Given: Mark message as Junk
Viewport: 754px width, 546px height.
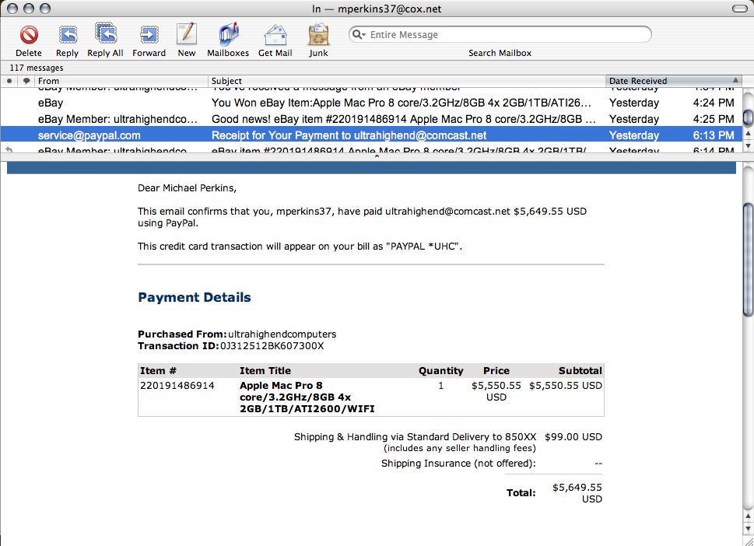Looking at the screenshot, I should (318, 35).
